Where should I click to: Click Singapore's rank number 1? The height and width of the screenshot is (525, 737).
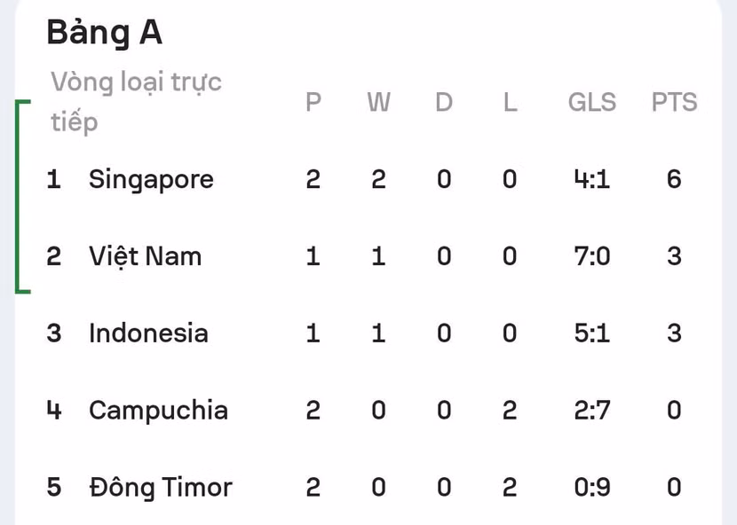[x=53, y=179]
